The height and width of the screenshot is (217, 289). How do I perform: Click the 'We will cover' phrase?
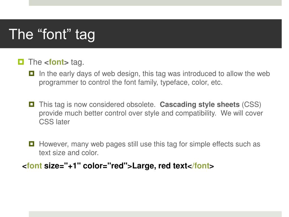pyautogui.click(x=242, y=113)
